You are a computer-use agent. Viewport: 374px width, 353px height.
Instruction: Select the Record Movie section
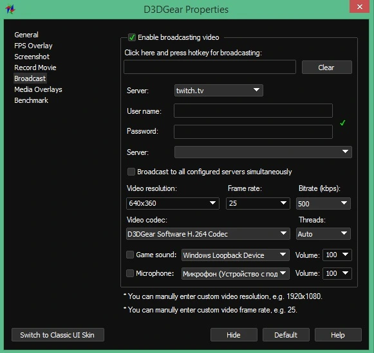tap(35, 68)
